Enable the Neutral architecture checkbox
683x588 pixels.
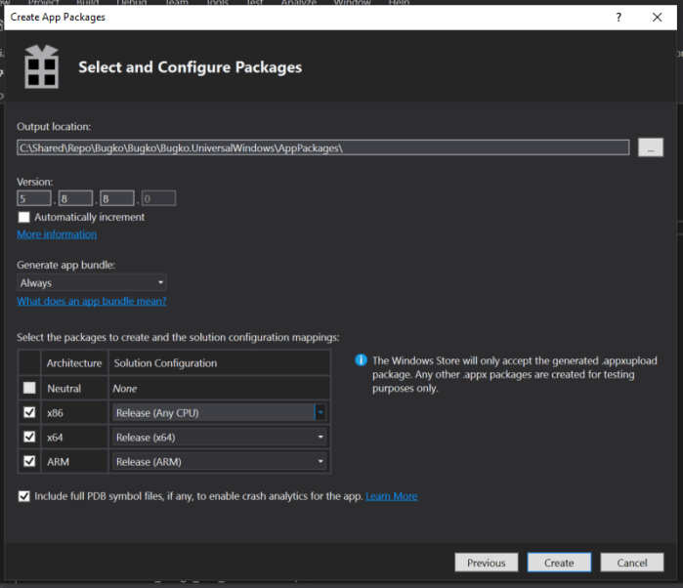click(29, 388)
